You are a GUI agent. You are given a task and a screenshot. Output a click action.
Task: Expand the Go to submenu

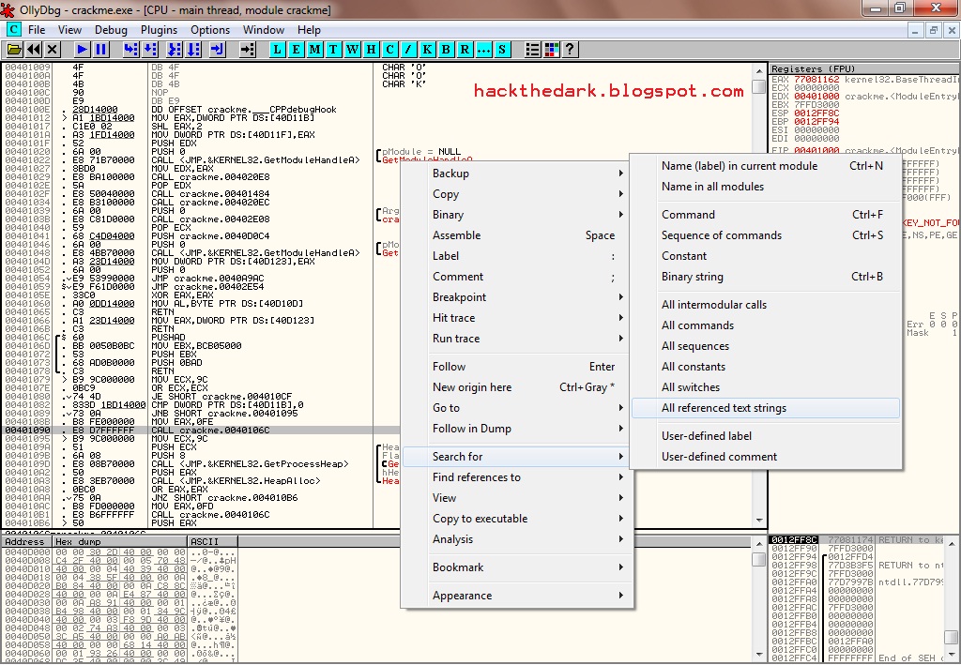click(x=517, y=408)
